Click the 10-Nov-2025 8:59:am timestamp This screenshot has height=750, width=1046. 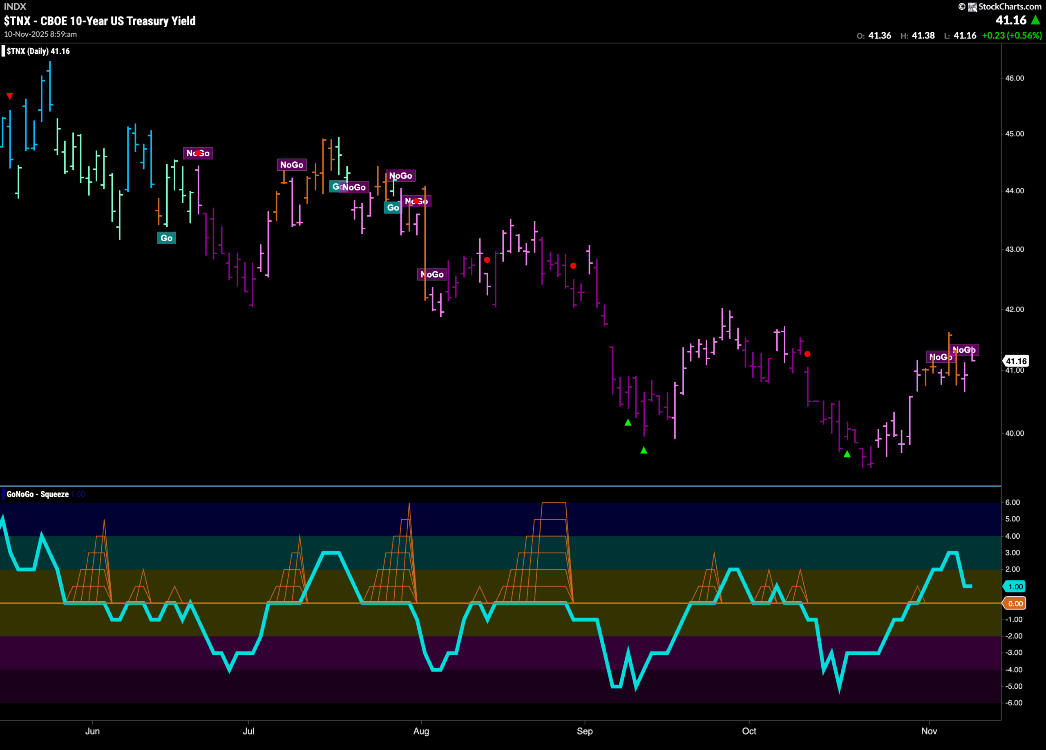click(40, 34)
